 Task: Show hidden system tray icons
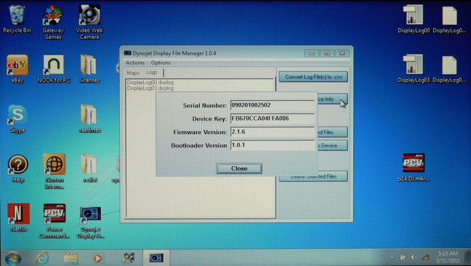(392, 258)
